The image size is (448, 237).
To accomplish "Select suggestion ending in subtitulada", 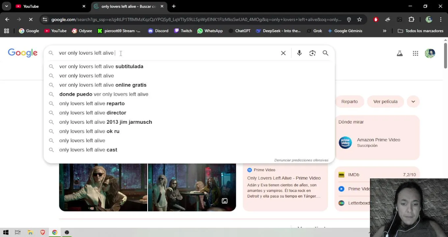I will click(x=189, y=66).
